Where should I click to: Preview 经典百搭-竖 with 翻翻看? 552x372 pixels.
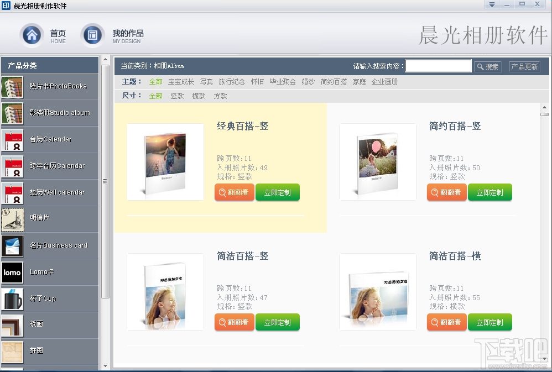pyautogui.click(x=235, y=192)
